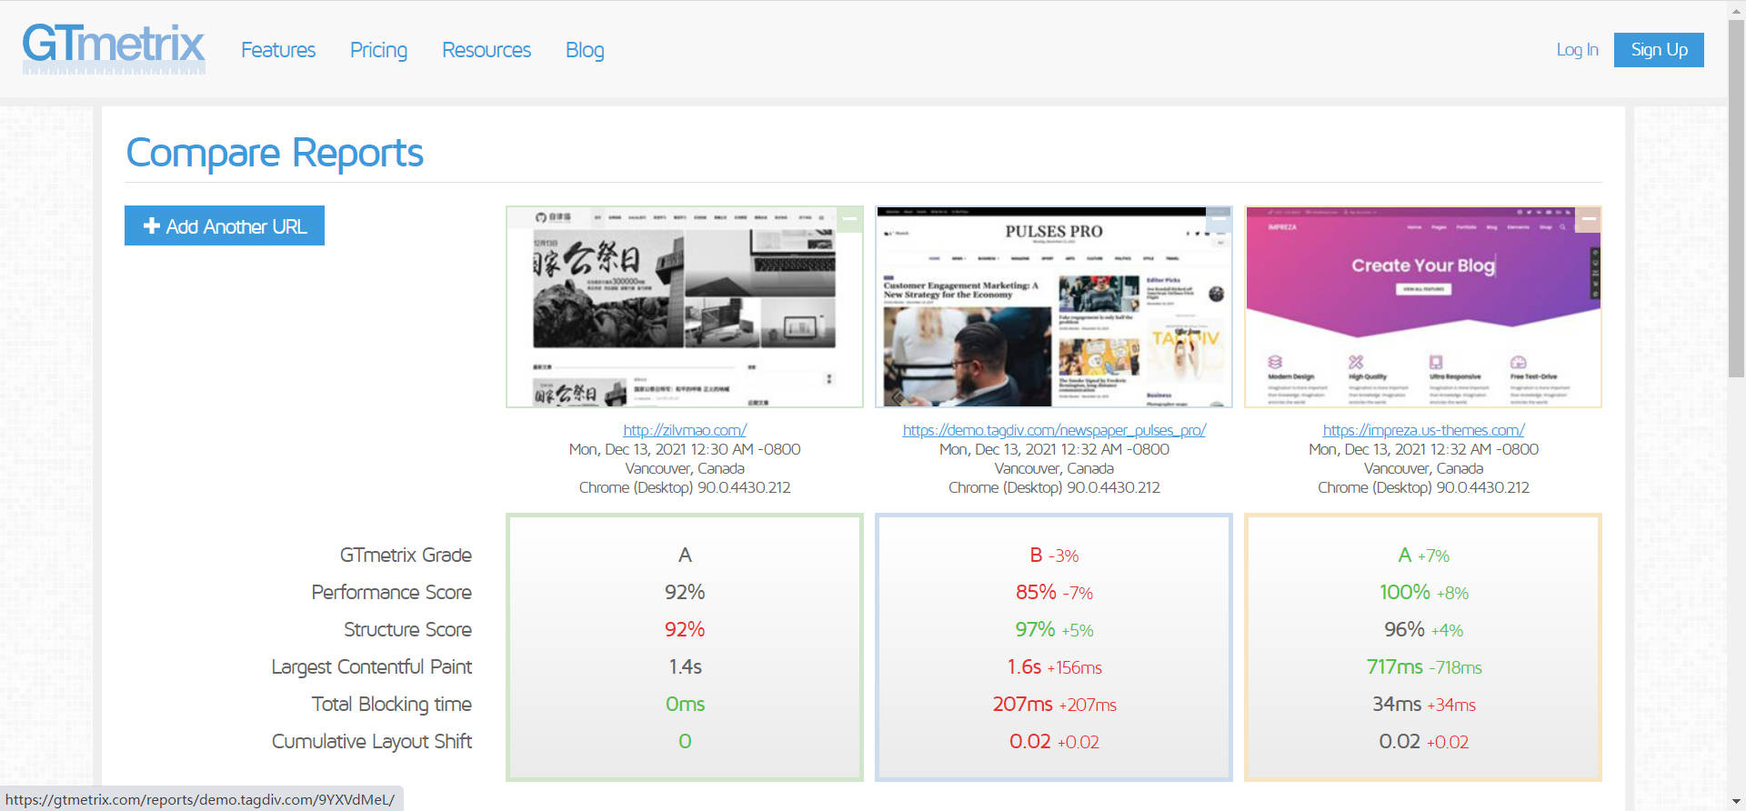
Task: Click the page vertical scrollbar thumb
Action: tap(1736, 198)
